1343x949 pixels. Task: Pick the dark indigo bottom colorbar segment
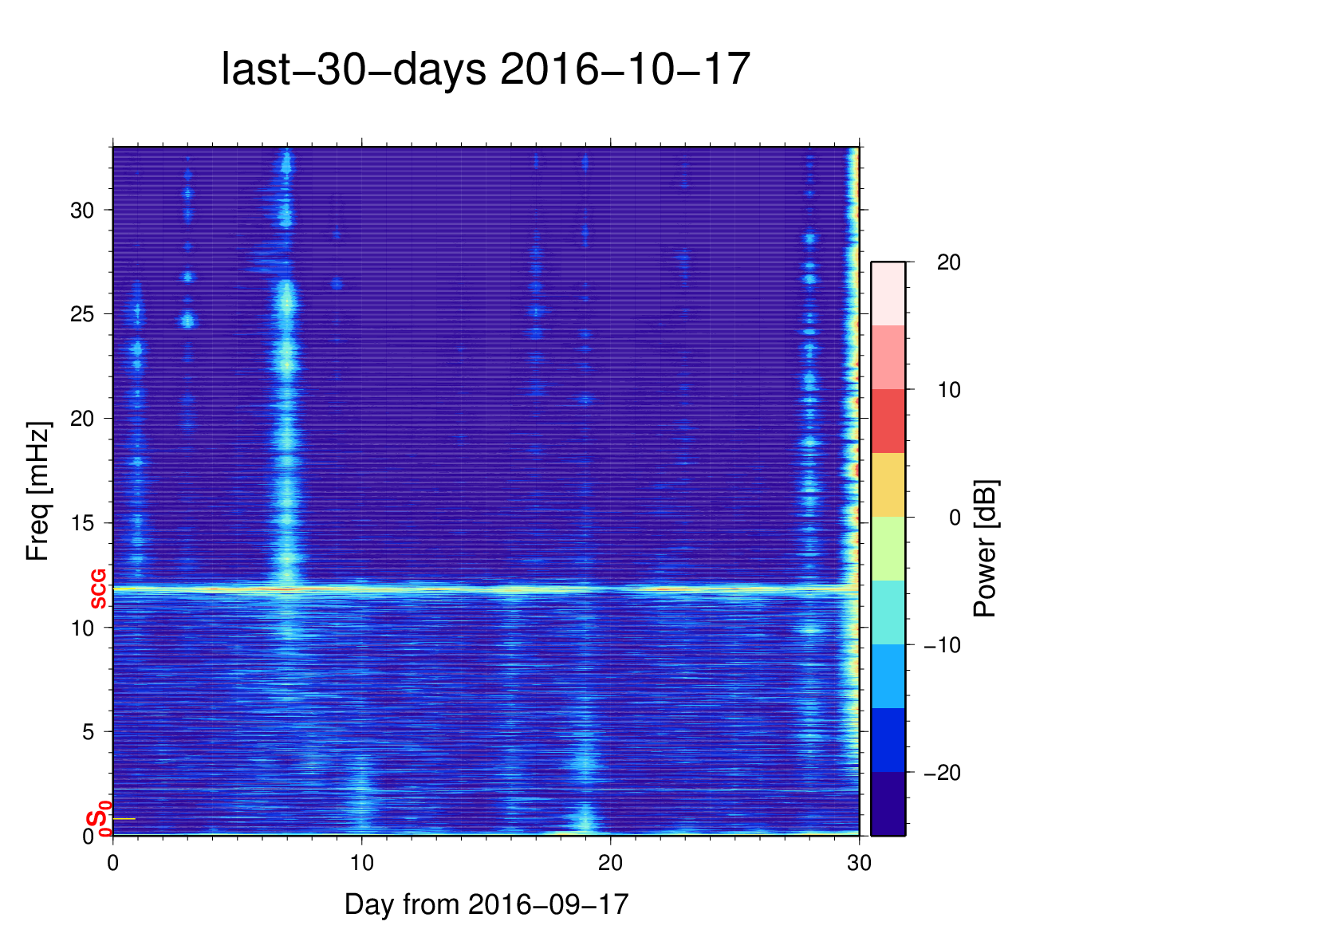[888, 804]
